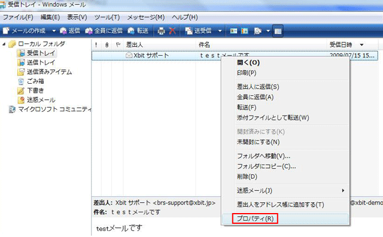Select the ごみ箱 folder
The width and height of the screenshot is (383, 237).
tap(35, 81)
